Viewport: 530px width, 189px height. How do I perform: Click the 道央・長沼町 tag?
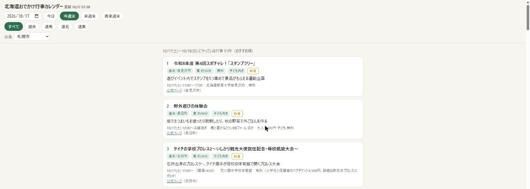pos(178,114)
